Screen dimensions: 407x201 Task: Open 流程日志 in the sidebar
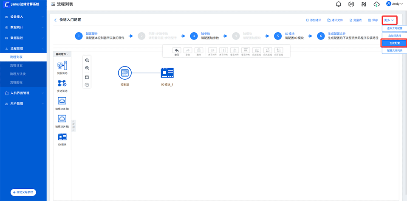click(17, 65)
